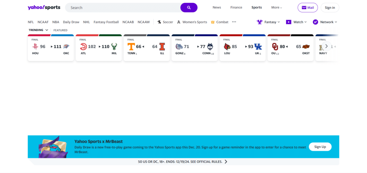367x173 pixels.
Task: Open the Daily Draw section
Action: click(x=71, y=22)
